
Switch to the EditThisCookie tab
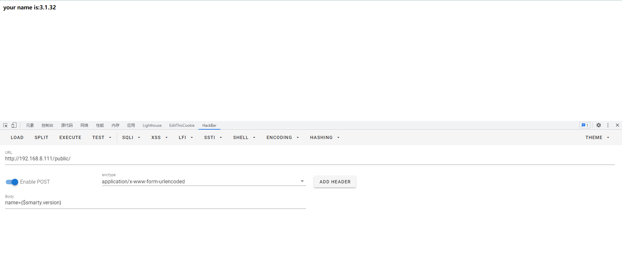(x=182, y=125)
